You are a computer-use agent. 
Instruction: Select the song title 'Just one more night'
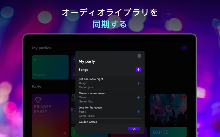91,79
